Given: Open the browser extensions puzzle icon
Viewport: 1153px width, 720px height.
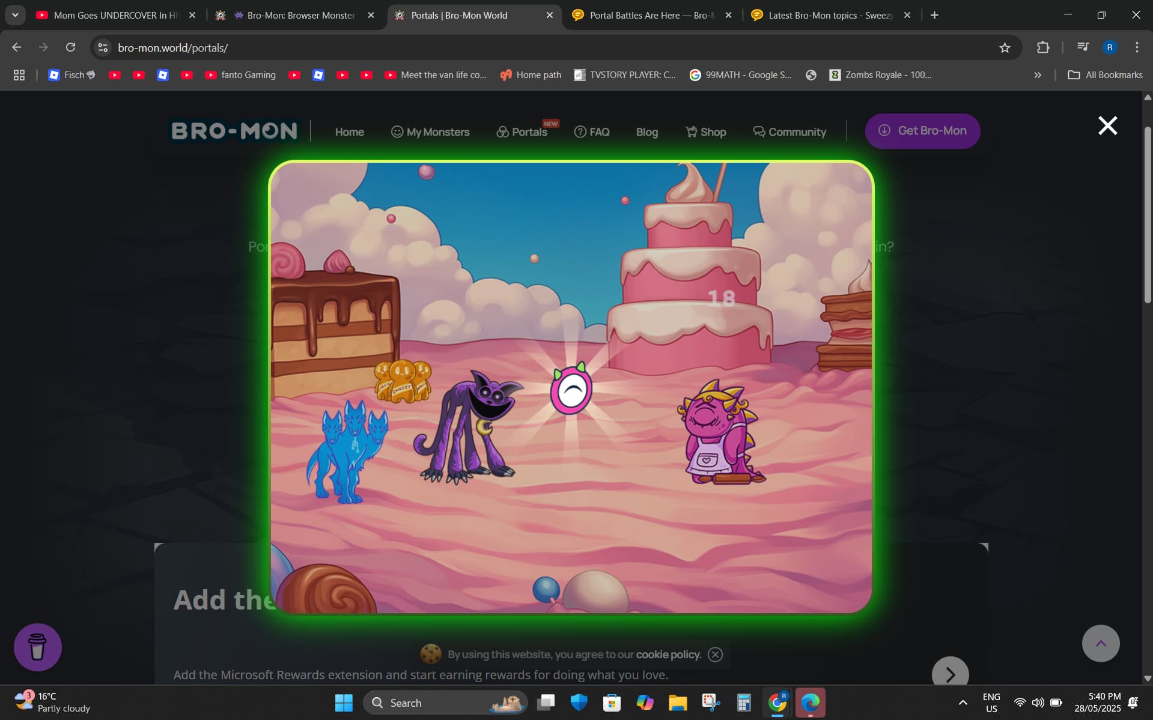Looking at the screenshot, I should point(1043,47).
